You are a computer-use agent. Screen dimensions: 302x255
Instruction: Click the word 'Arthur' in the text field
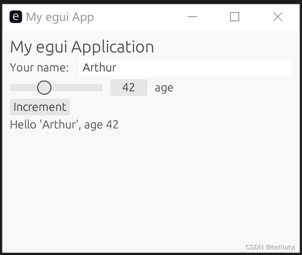(x=99, y=68)
